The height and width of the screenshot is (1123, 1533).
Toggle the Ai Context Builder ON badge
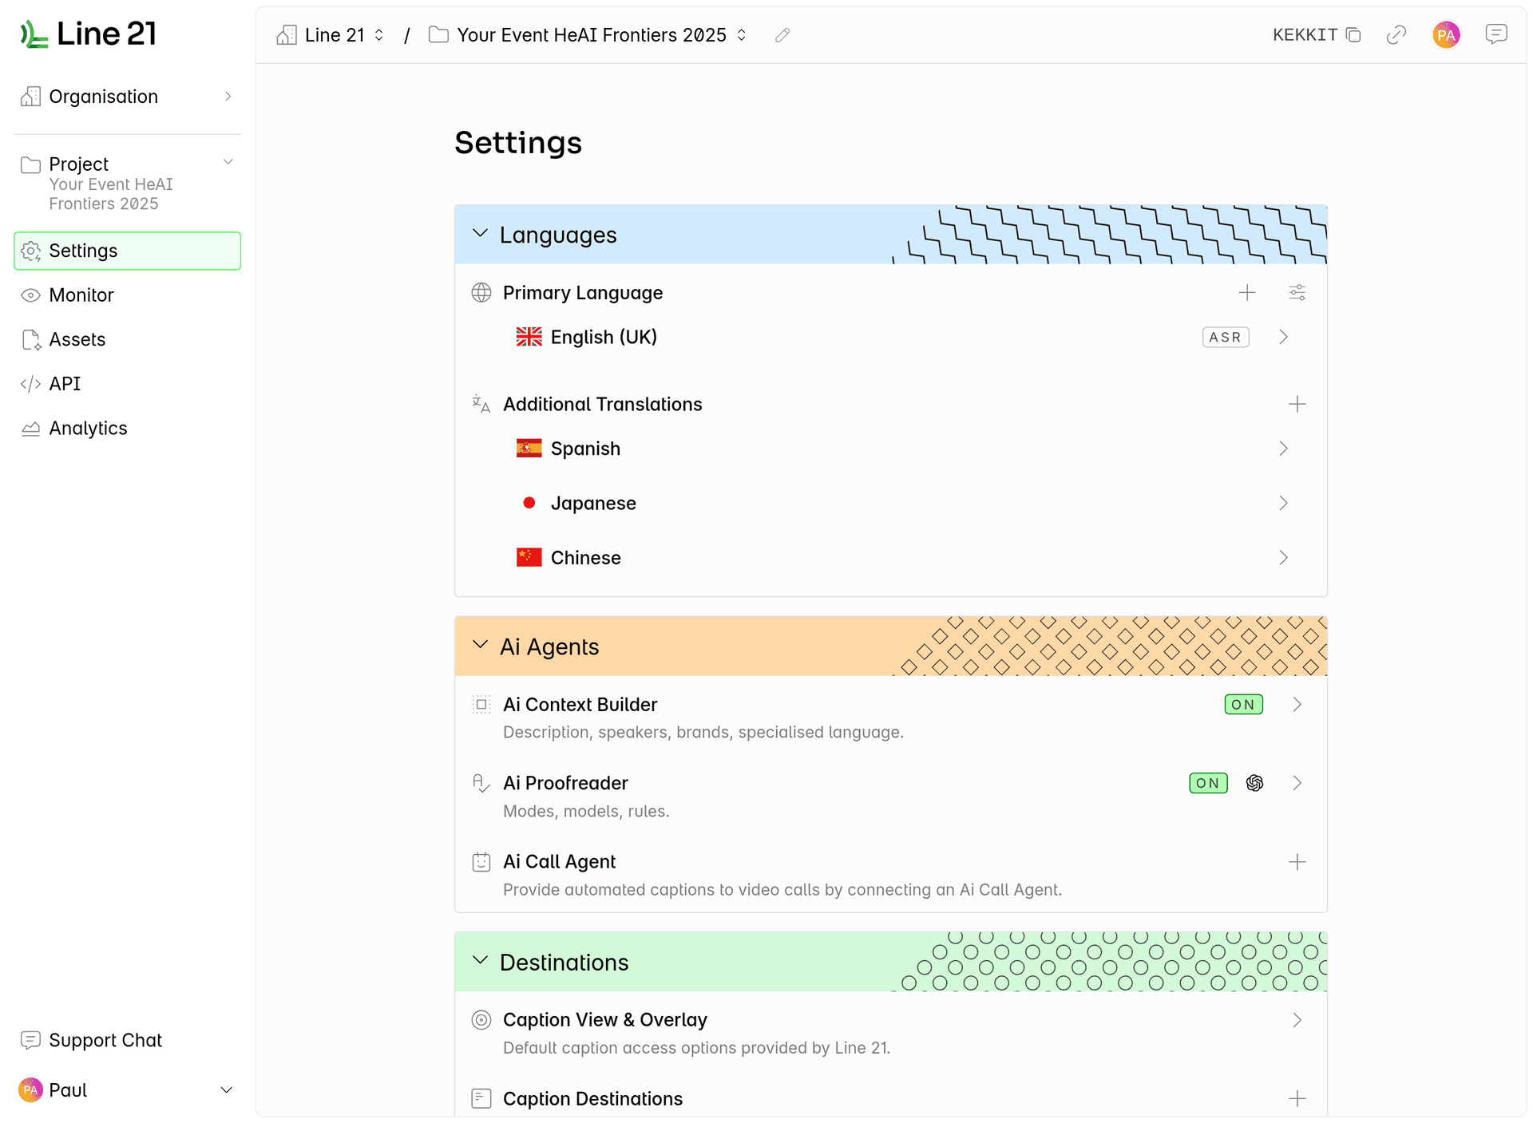pos(1243,705)
